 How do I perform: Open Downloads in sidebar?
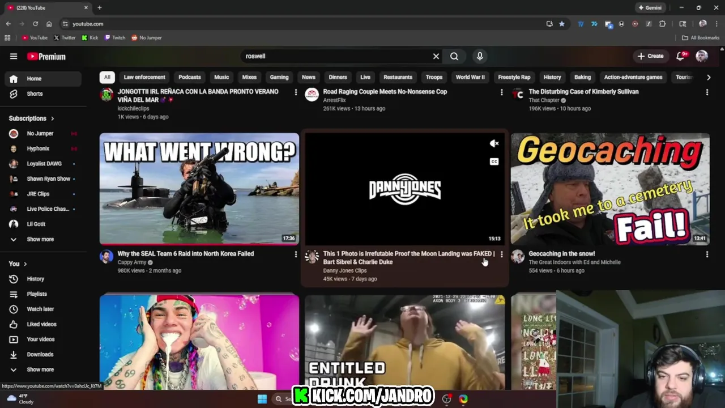[x=43, y=354]
